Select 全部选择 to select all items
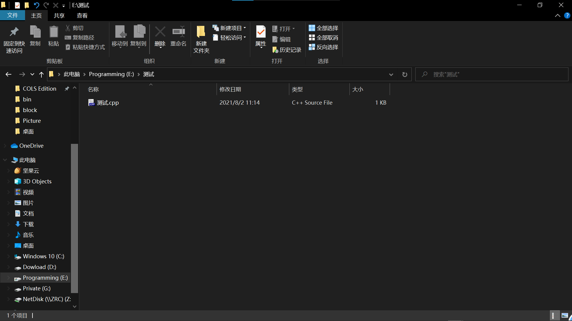572x321 pixels. coord(324,28)
